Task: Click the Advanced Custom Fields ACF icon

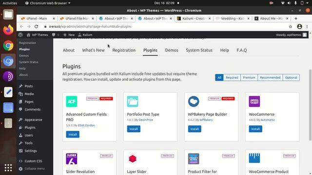Action: point(72,102)
